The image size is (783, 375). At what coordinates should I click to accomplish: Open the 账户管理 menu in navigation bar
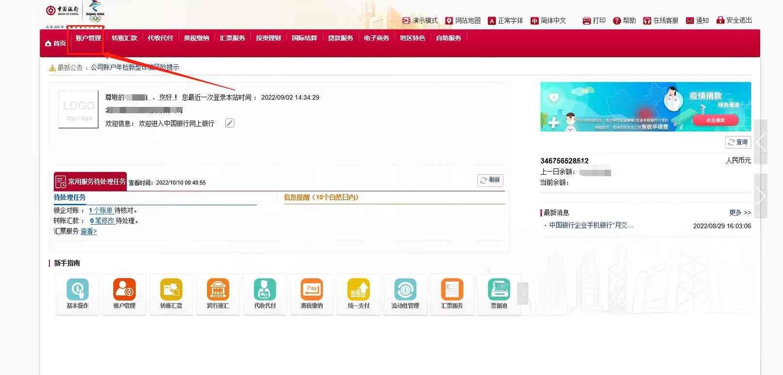[x=88, y=38]
